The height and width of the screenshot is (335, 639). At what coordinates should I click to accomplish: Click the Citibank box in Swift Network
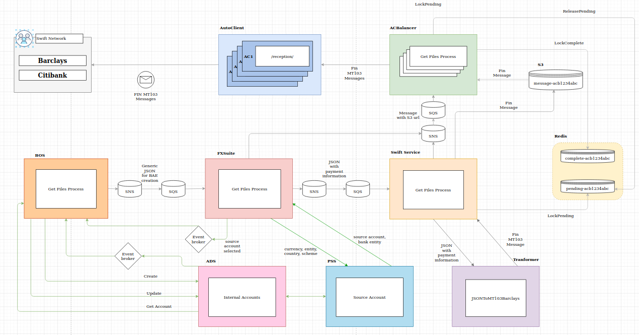pos(53,75)
